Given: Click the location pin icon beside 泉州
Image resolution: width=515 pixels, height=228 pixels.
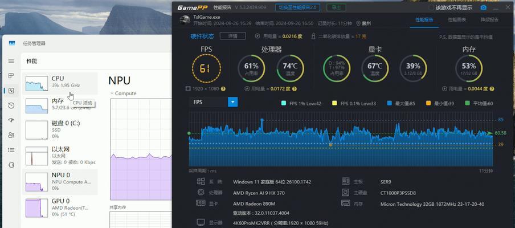Looking at the screenshot, I should coord(358,23).
